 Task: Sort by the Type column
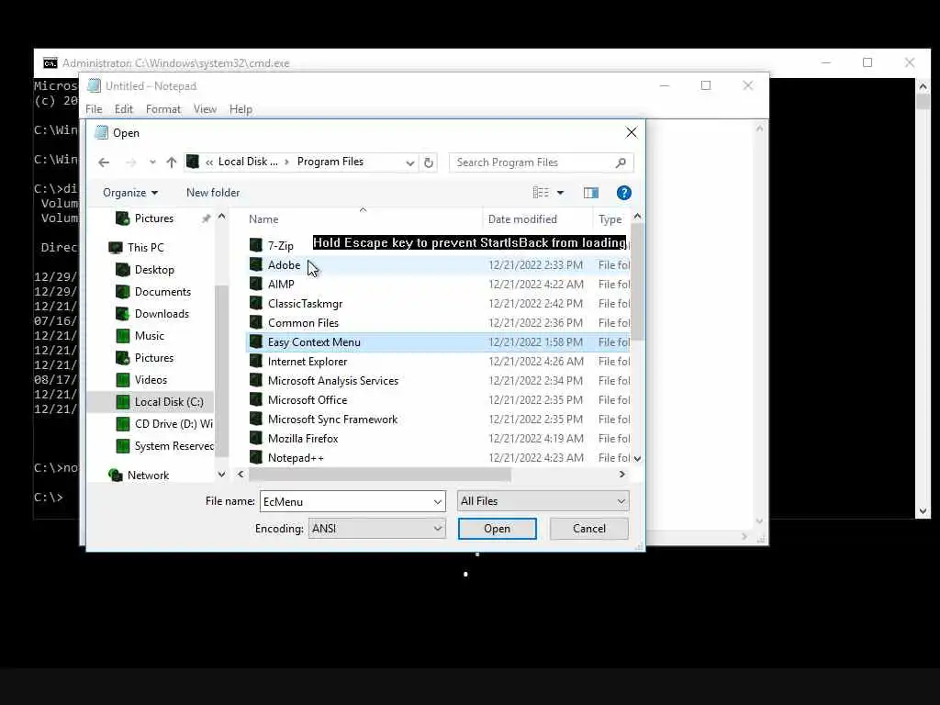(610, 219)
